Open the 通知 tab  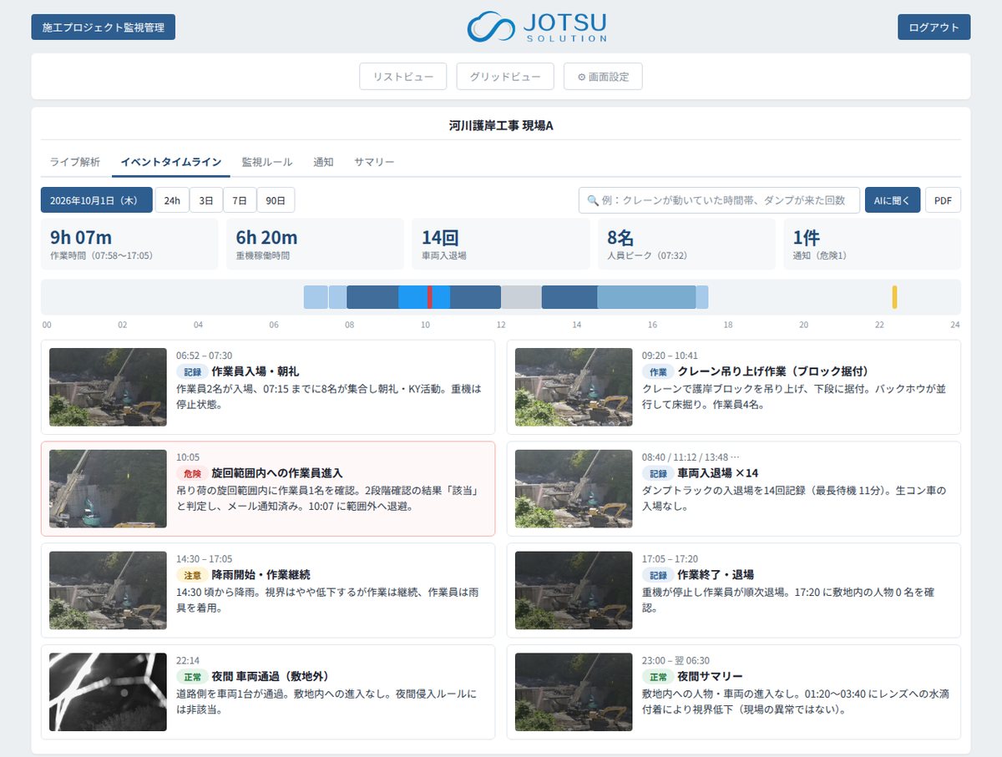(x=323, y=162)
